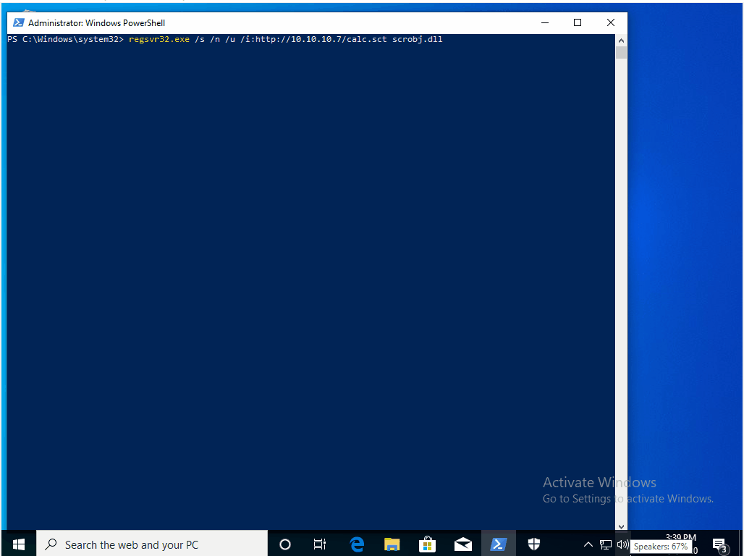Click the network icon in system tray
Screen dimensions: 744x556
click(x=606, y=544)
